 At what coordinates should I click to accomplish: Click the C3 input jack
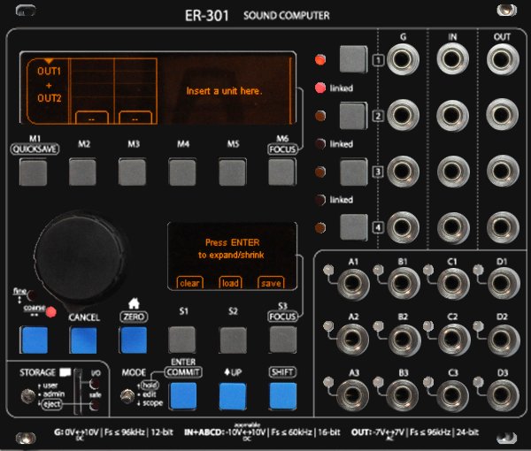(x=452, y=395)
